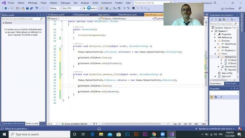Open Photoshop from the taskbar
The height and width of the screenshot is (138, 245).
pos(127,134)
